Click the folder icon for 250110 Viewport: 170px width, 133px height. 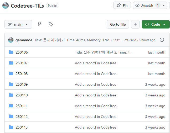[x=11, y=95]
